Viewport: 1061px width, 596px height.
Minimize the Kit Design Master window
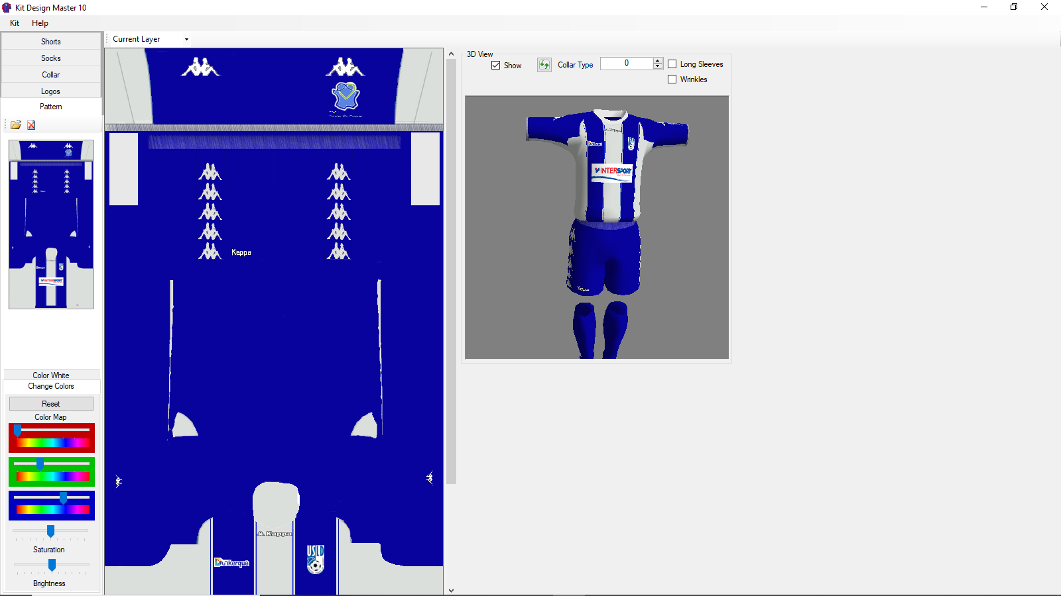[x=984, y=7]
